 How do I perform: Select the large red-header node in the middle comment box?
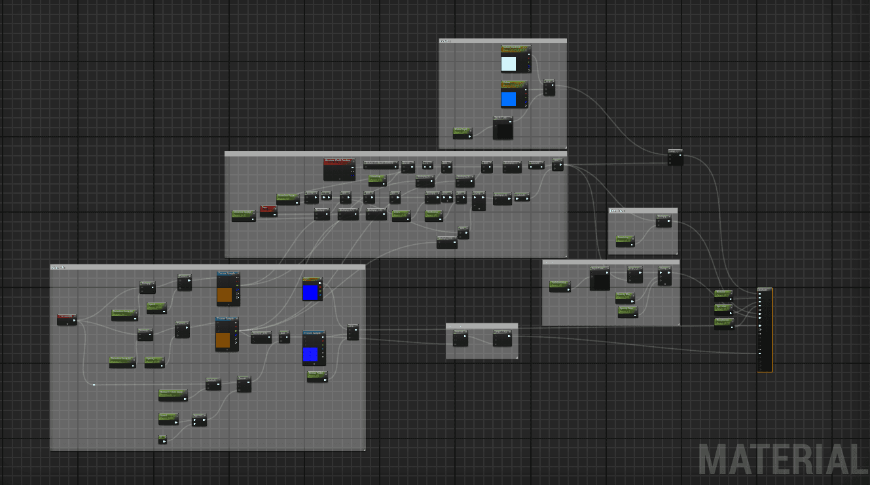click(x=339, y=169)
